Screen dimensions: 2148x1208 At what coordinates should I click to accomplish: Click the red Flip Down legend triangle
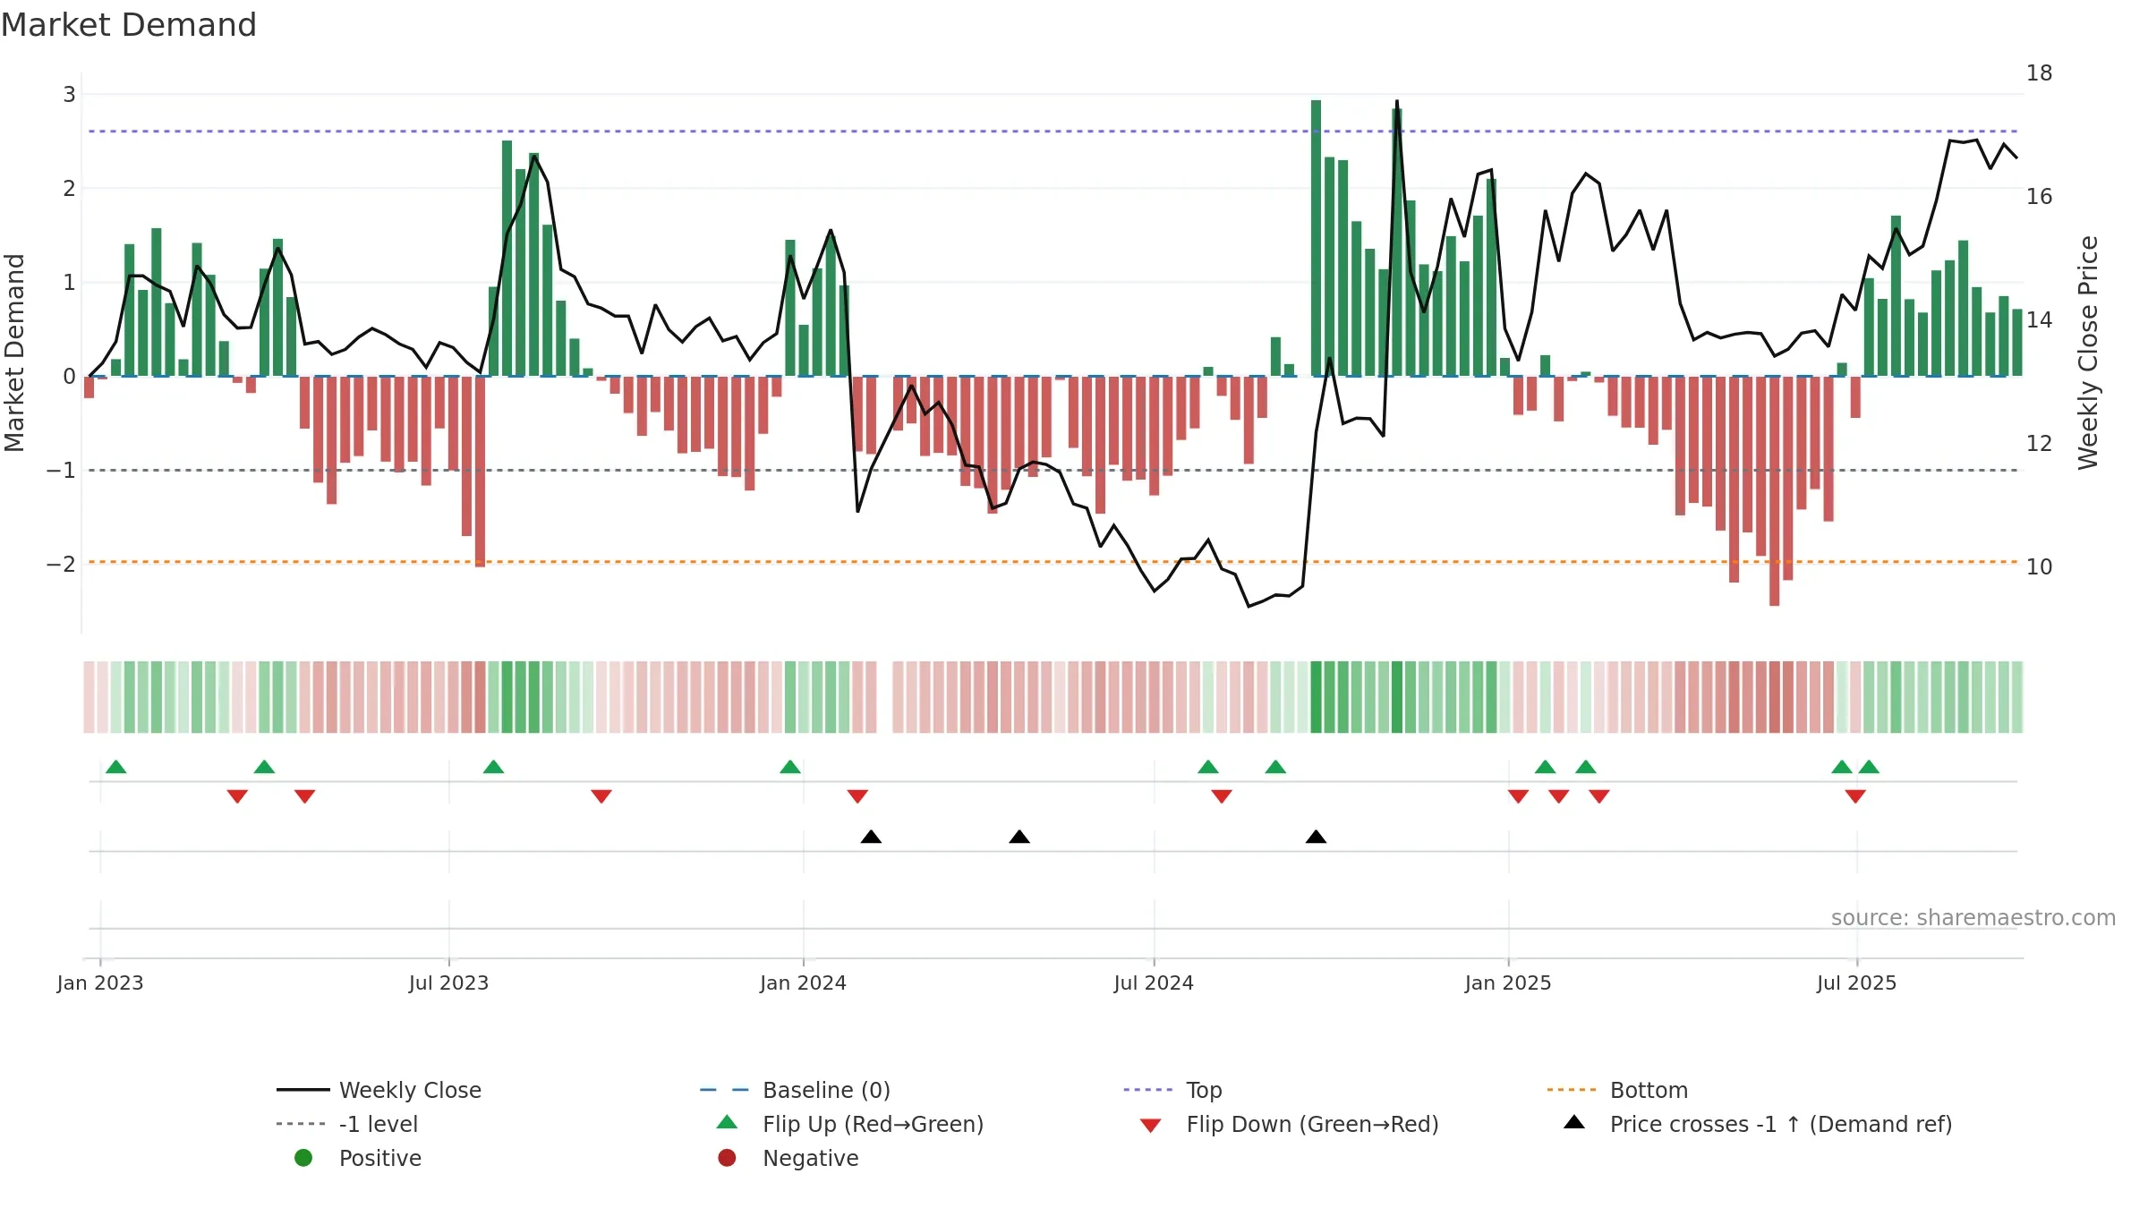[1151, 1126]
